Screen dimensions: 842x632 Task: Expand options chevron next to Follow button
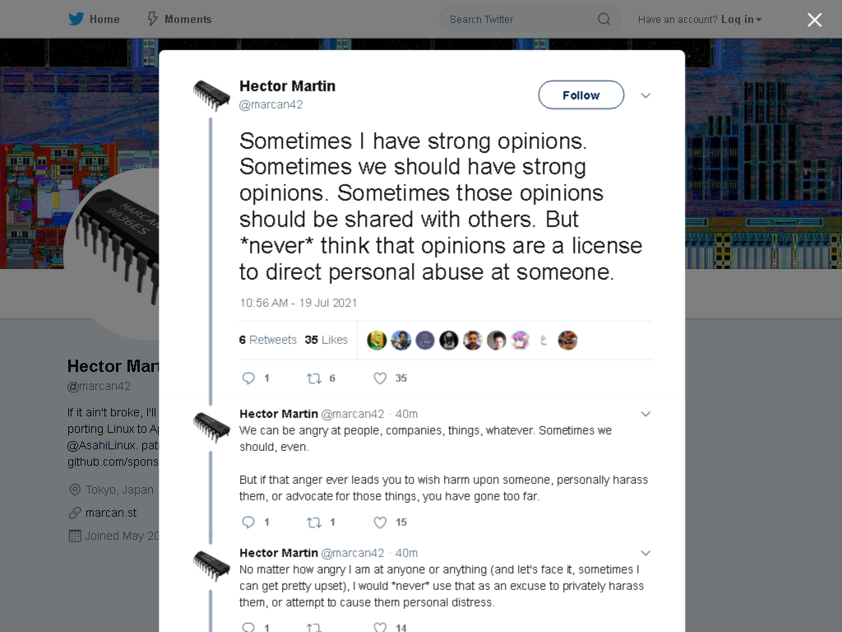click(645, 95)
